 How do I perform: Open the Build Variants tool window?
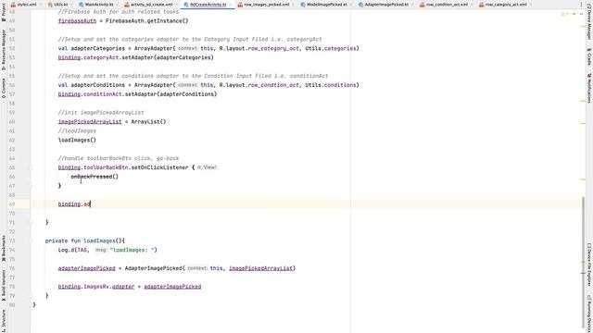(4, 286)
